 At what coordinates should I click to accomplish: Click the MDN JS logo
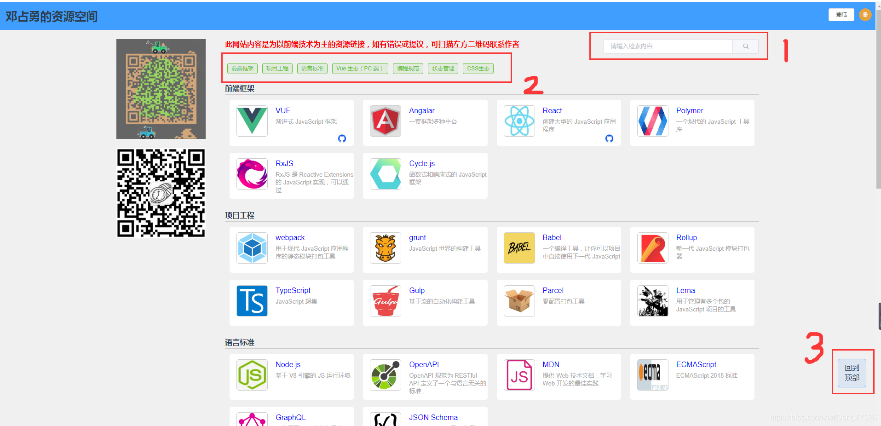(519, 375)
